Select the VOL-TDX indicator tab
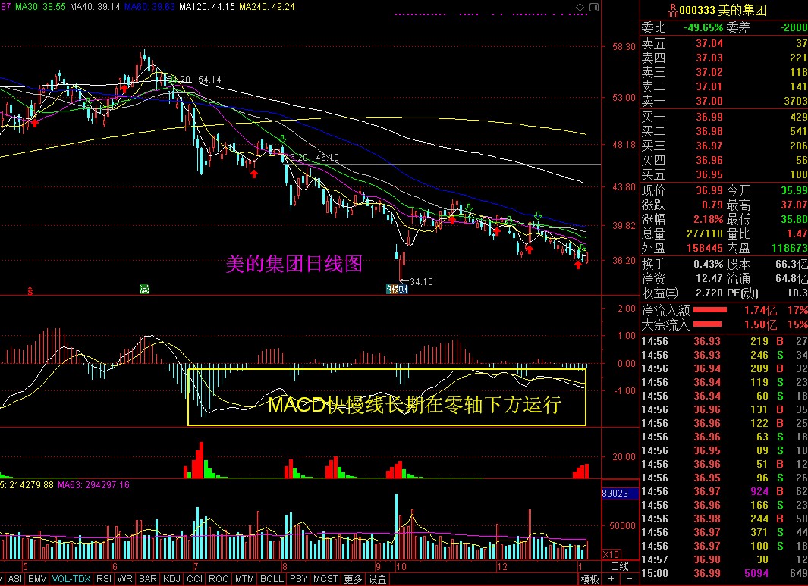 coord(71,579)
